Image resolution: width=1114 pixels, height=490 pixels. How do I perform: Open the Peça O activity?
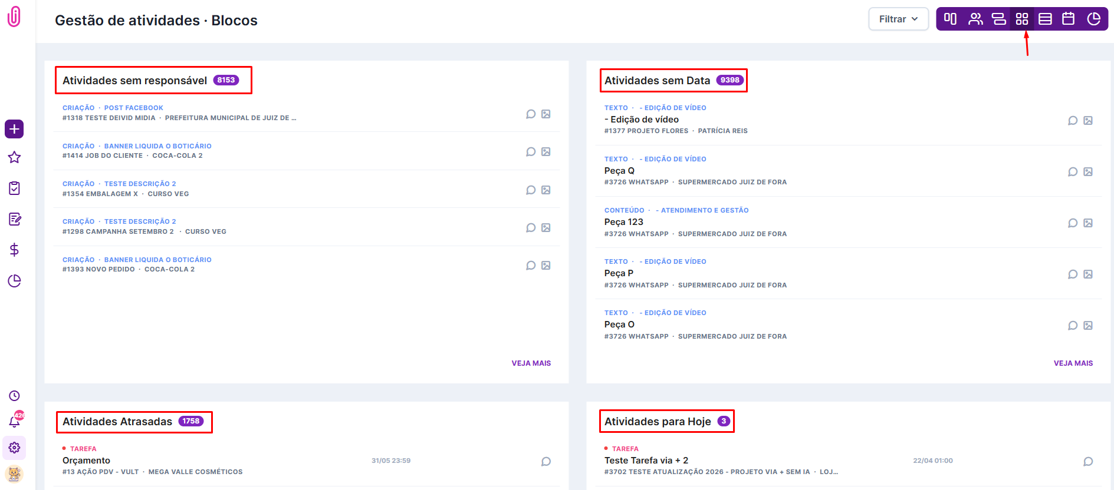(x=619, y=325)
